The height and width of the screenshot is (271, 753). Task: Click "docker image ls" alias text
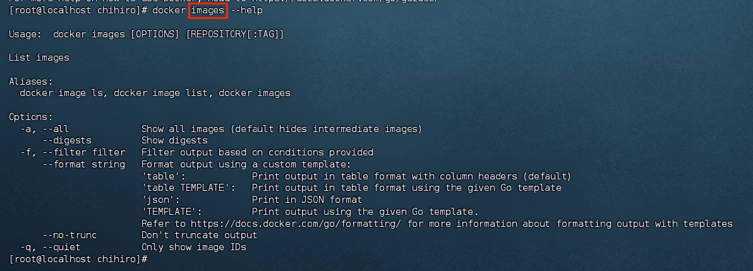tap(63, 93)
